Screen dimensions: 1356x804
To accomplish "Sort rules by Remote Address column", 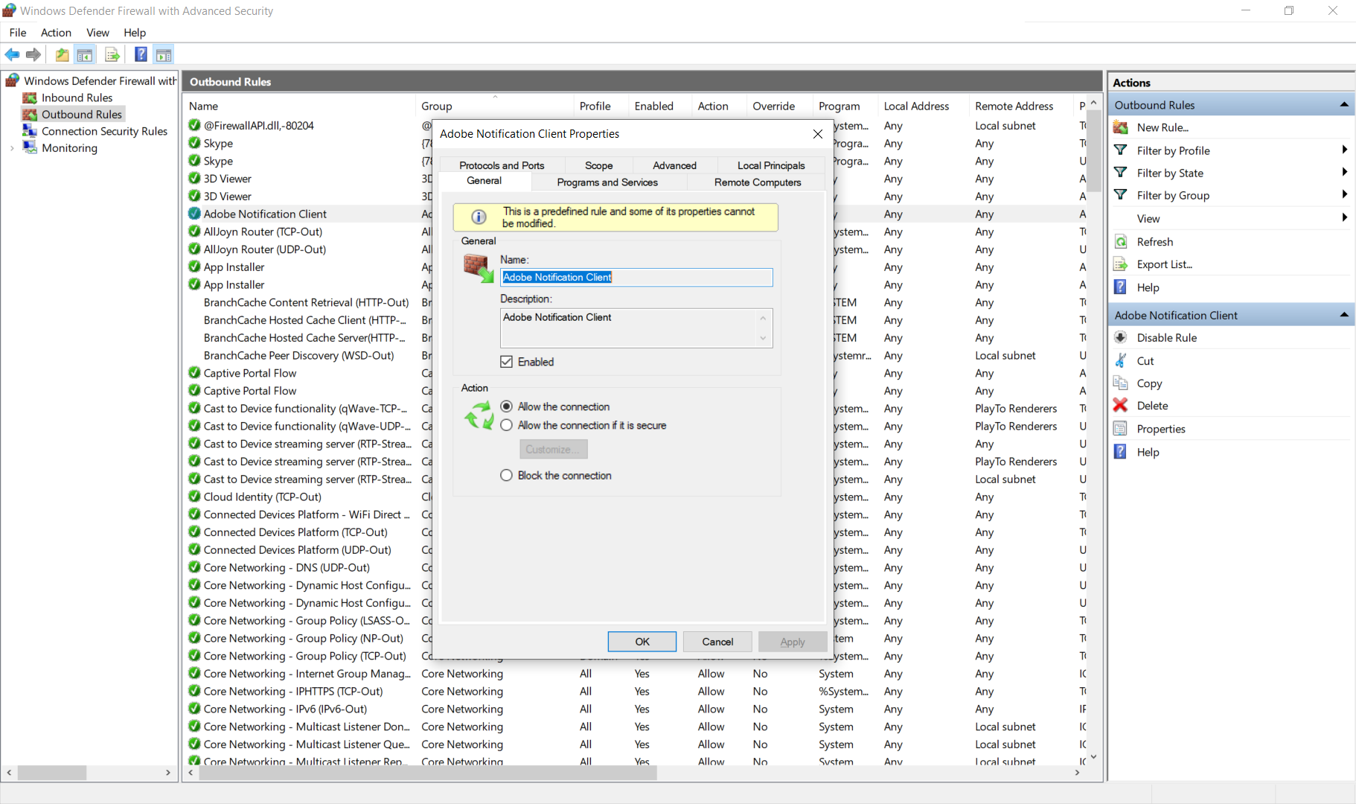I will [x=1021, y=106].
